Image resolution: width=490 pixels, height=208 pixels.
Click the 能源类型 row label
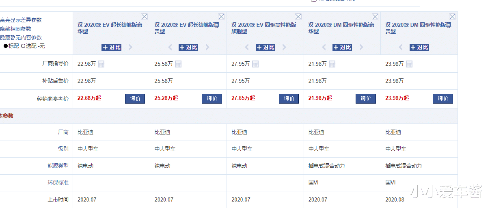click(58, 166)
